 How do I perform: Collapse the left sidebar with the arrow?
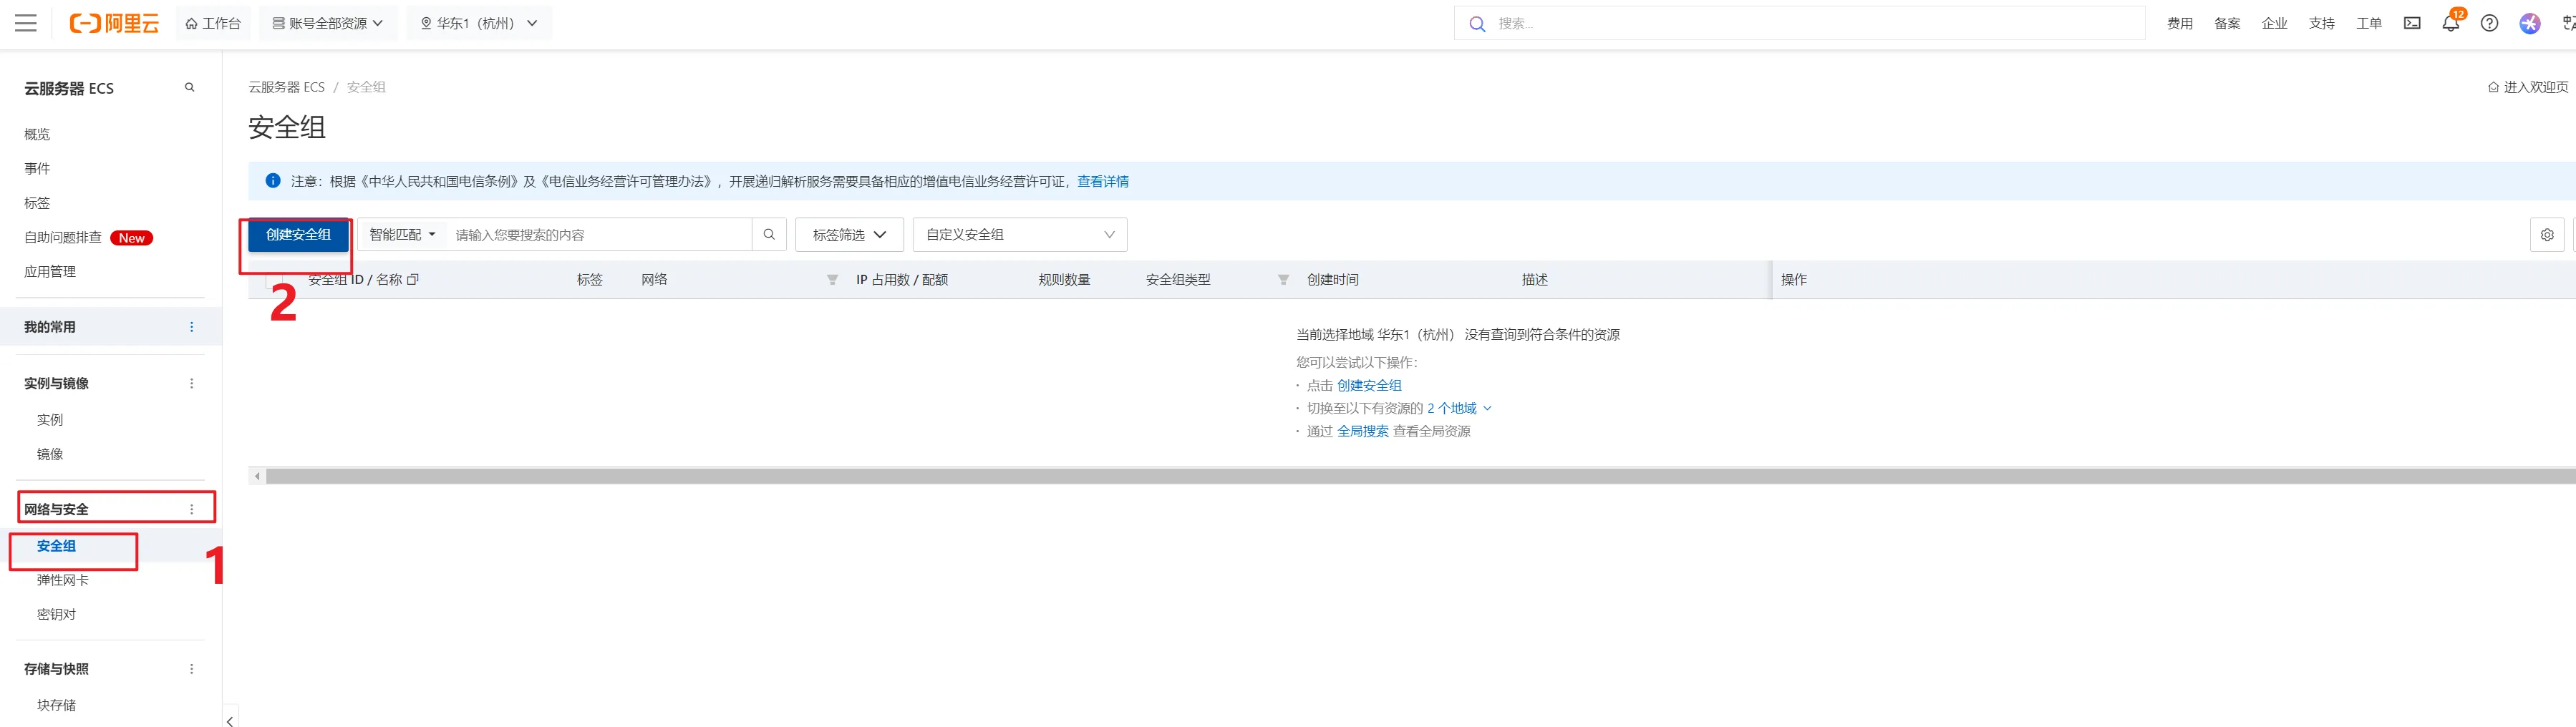pos(230,719)
